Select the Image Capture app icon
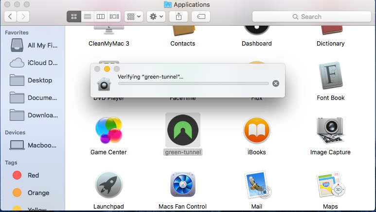 [x=330, y=130]
